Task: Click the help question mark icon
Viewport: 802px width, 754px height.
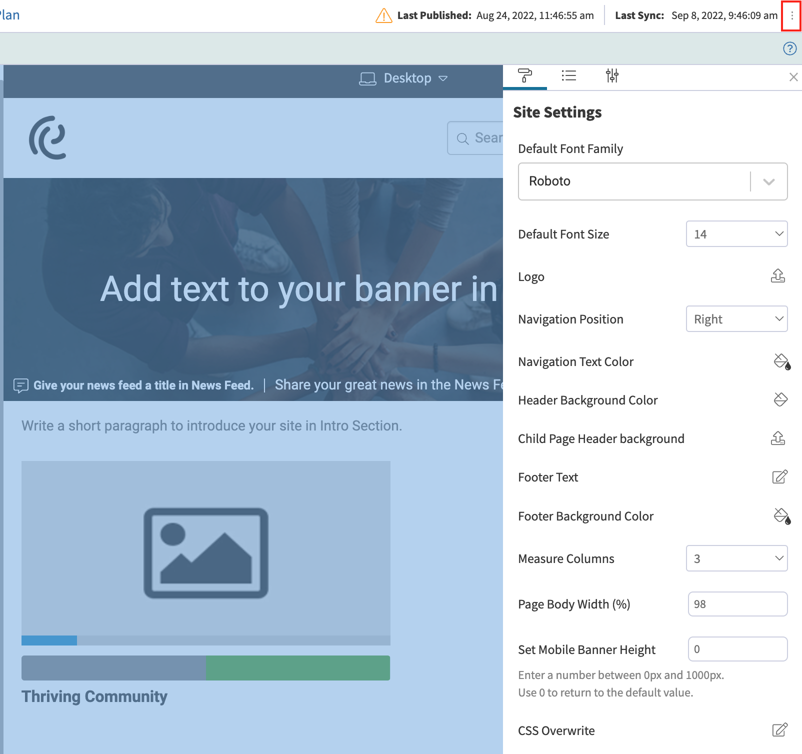Action: pyautogui.click(x=789, y=48)
